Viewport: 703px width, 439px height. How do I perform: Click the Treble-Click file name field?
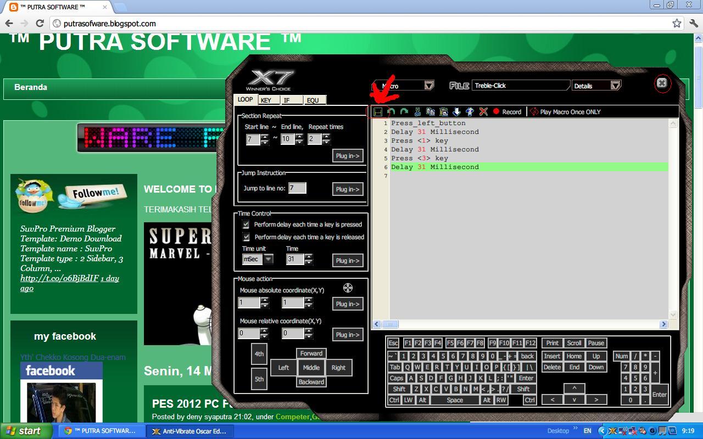pyautogui.click(x=520, y=86)
